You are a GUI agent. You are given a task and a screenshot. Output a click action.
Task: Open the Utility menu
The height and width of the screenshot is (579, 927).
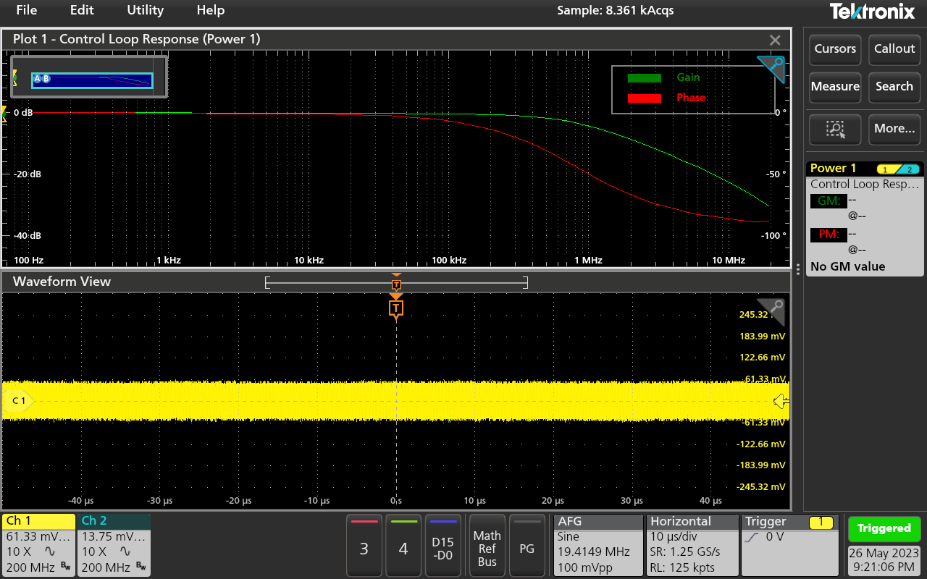[x=145, y=10]
